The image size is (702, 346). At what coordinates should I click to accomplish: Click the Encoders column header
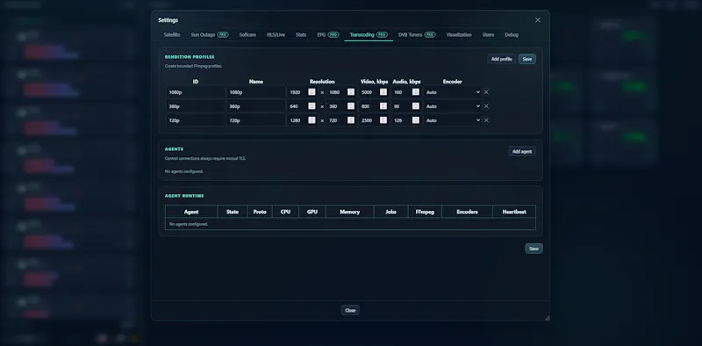[467, 212]
